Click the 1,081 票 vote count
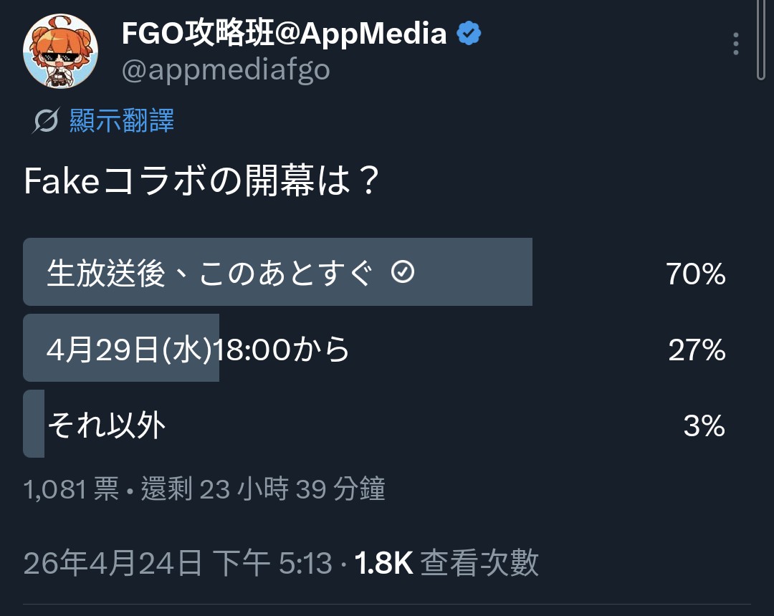The height and width of the screenshot is (616, 774). point(71,490)
